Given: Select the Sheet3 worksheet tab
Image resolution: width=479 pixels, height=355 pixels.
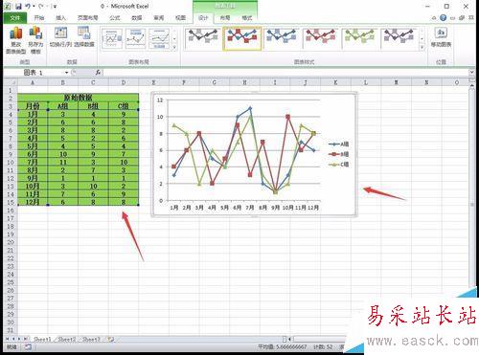Looking at the screenshot, I should click(91, 340).
